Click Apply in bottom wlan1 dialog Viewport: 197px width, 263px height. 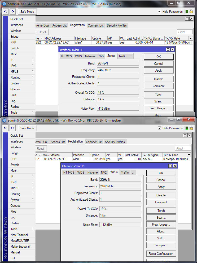[161, 187]
